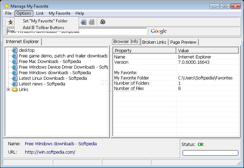Click the Version value 7.0.6000.16643
The height and width of the screenshot is (168, 244).
click(x=194, y=62)
